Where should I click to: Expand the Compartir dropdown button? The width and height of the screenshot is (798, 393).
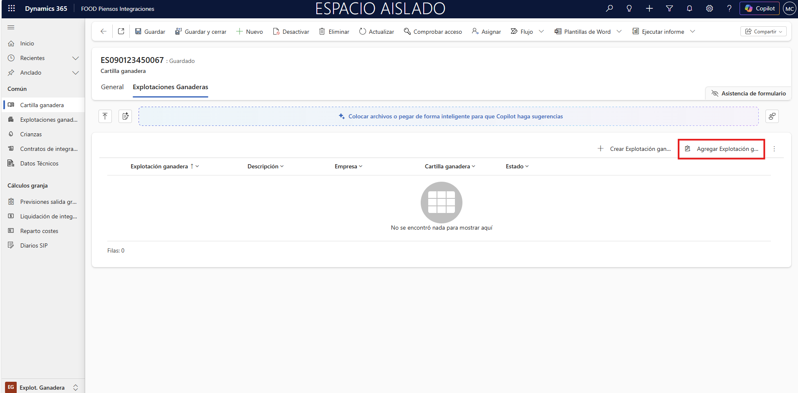(x=763, y=32)
